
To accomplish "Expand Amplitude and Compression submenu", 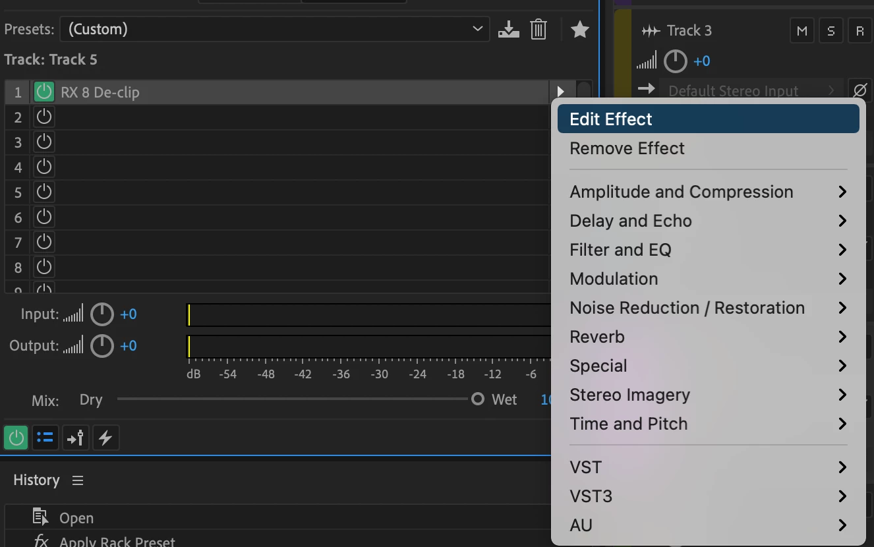I will 709,192.
